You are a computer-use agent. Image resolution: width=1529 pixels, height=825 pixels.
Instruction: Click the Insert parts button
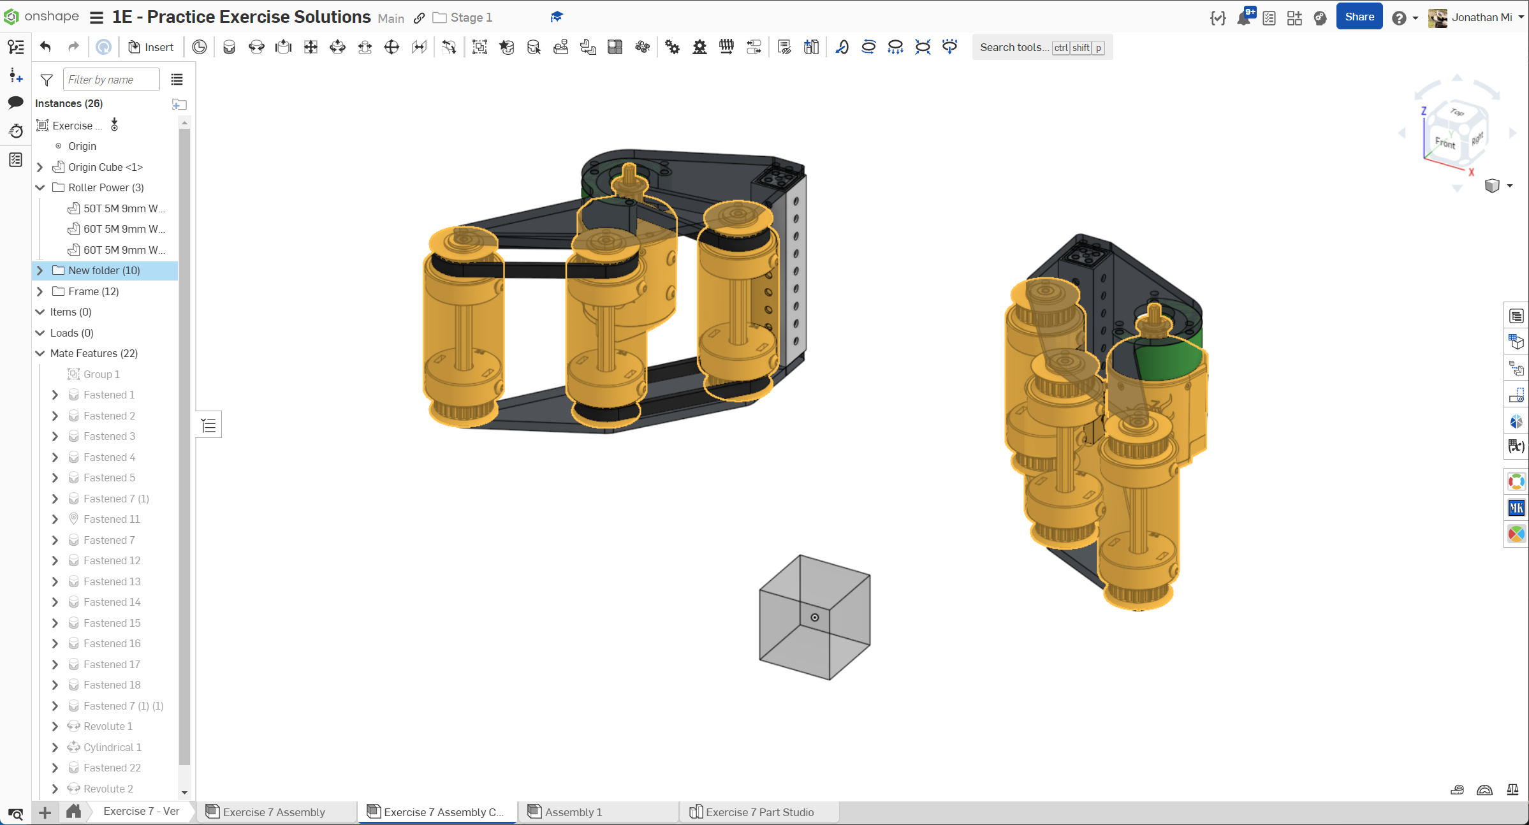[151, 47]
